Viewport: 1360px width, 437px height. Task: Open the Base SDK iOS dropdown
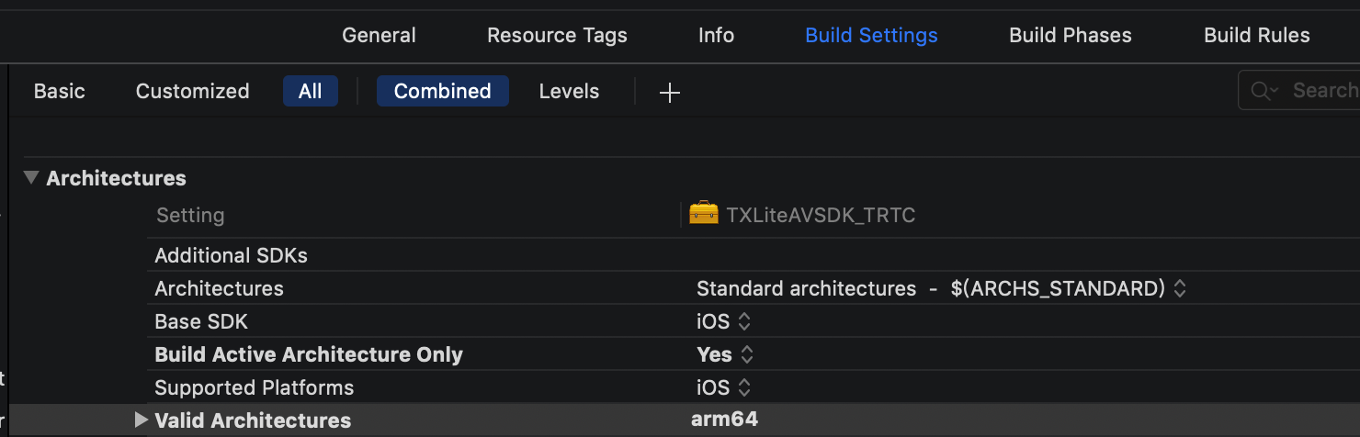(745, 321)
